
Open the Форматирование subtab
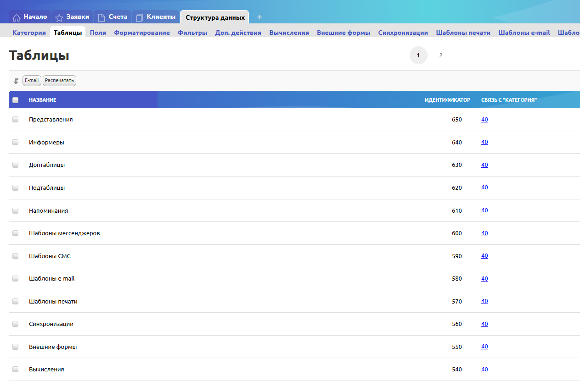tap(142, 33)
